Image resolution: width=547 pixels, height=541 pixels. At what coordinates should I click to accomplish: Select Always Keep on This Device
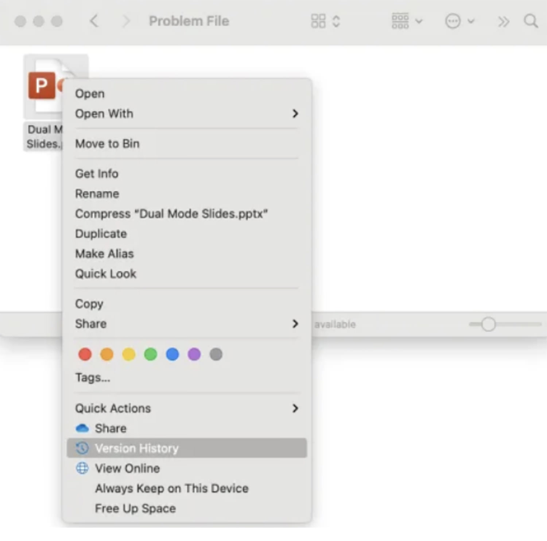pyautogui.click(x=187, y=488)
